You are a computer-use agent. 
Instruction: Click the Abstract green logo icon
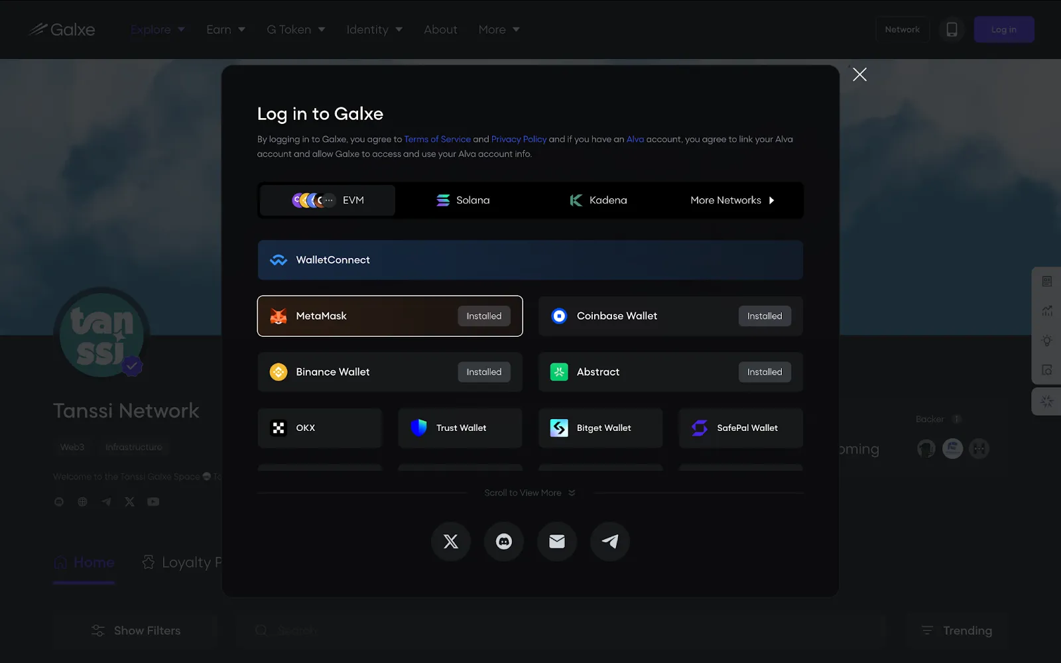click(x=559, y=372)
